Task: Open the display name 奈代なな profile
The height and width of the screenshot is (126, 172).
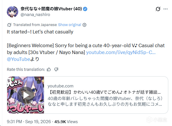Action: 51,9
